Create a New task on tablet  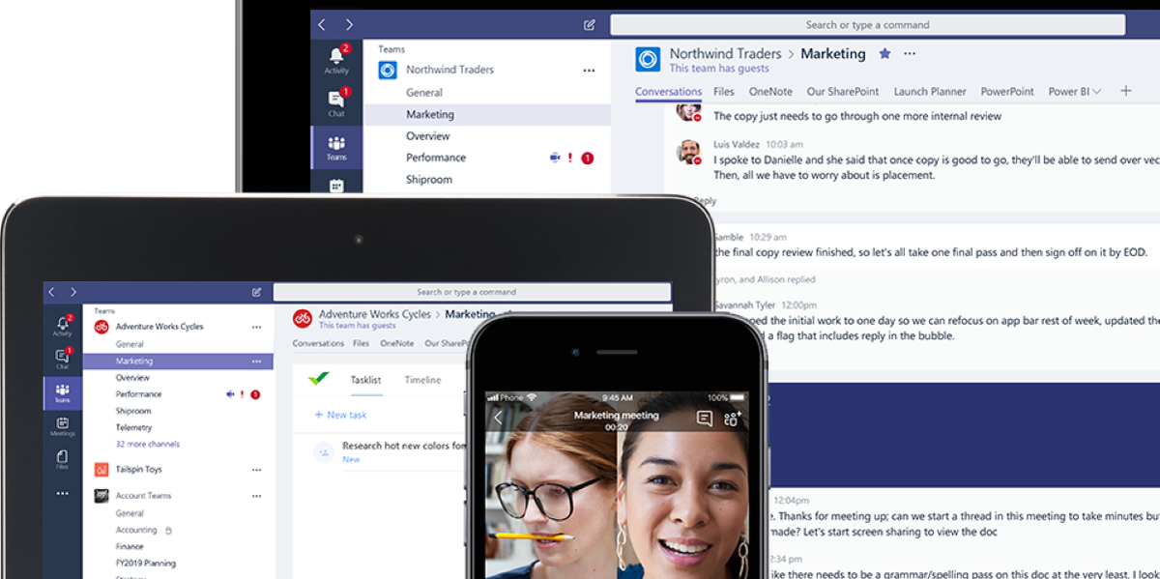[x=341, y=415]
